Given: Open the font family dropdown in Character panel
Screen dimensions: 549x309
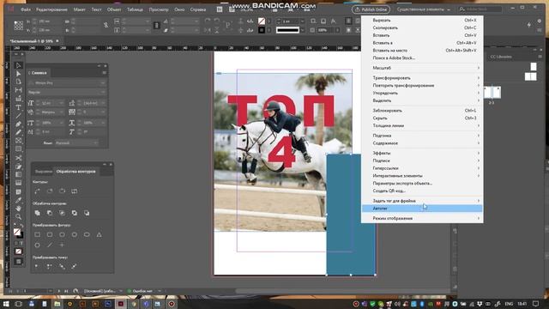Looking at the screenshot, I should click(x=103, y=83).
